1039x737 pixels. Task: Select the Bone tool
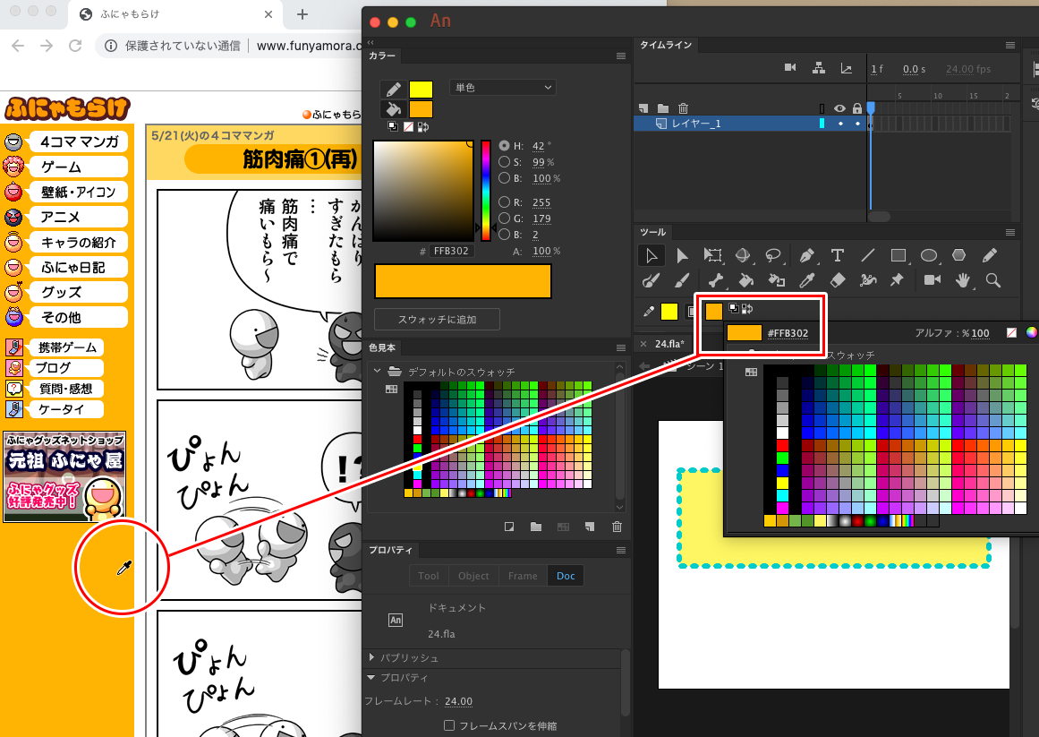click(715, 280)
